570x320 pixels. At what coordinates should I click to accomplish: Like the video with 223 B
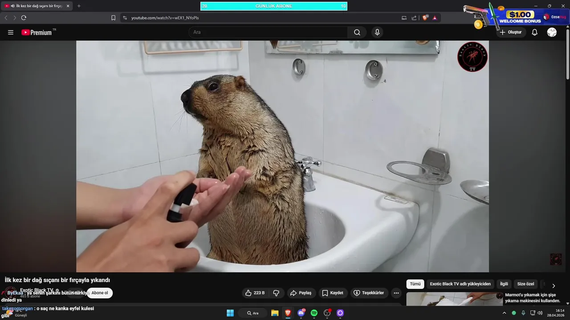click(255, 293)
